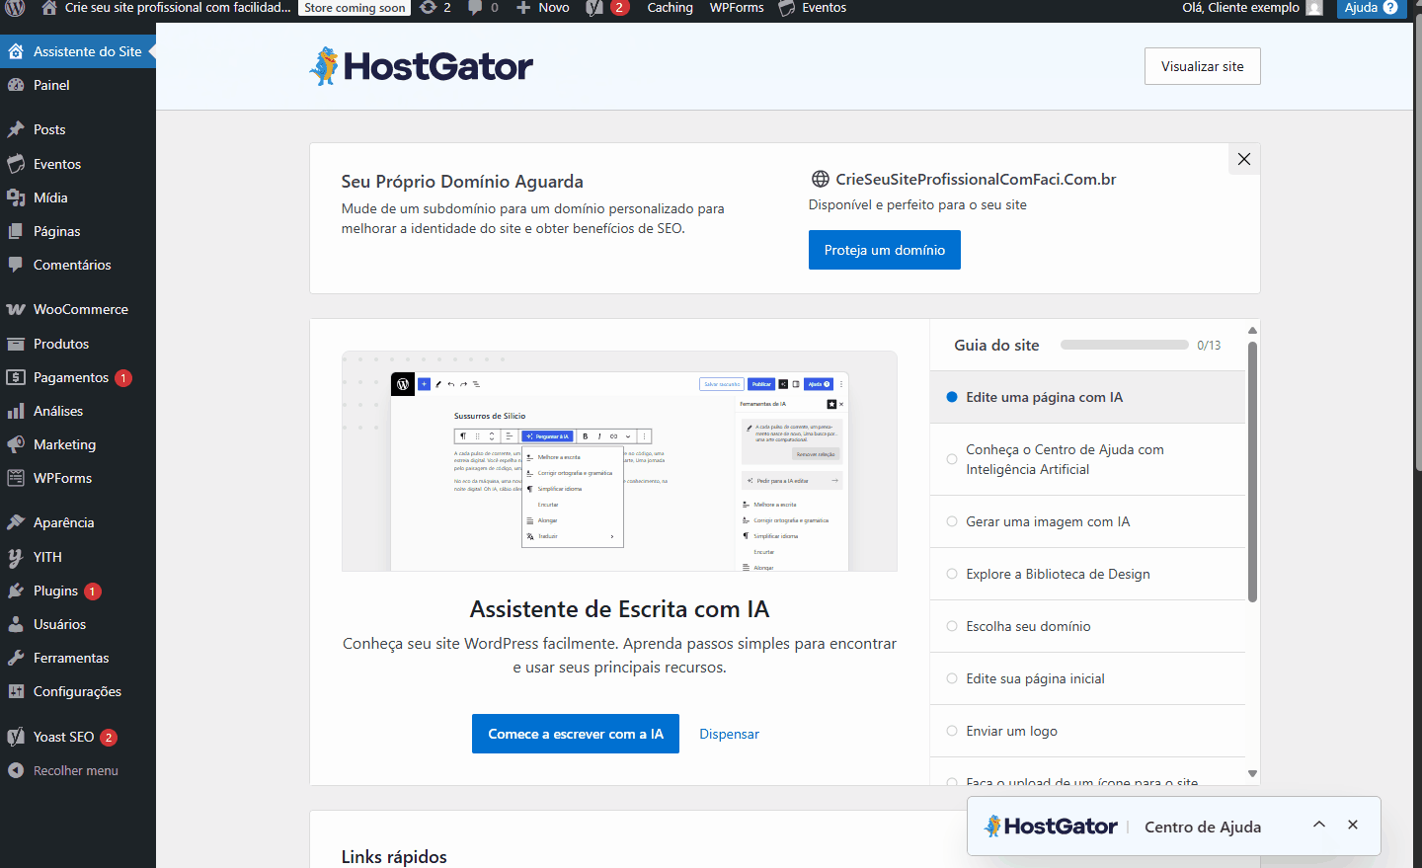Click 'Comece a escrever com a IA'
The image size is (1422, 868).
pyautogui.click(x=576, y=734)
